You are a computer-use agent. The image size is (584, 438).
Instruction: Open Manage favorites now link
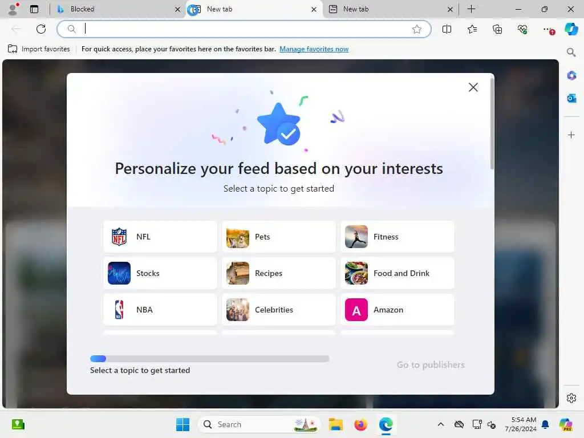click(314, 49)
